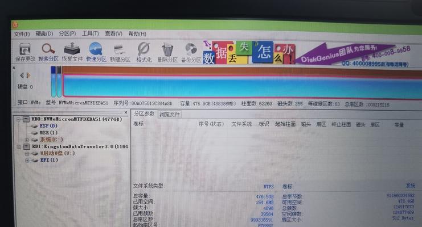
Task: Select EFI(1) under Kingston drive
Action: pos(49,160)
